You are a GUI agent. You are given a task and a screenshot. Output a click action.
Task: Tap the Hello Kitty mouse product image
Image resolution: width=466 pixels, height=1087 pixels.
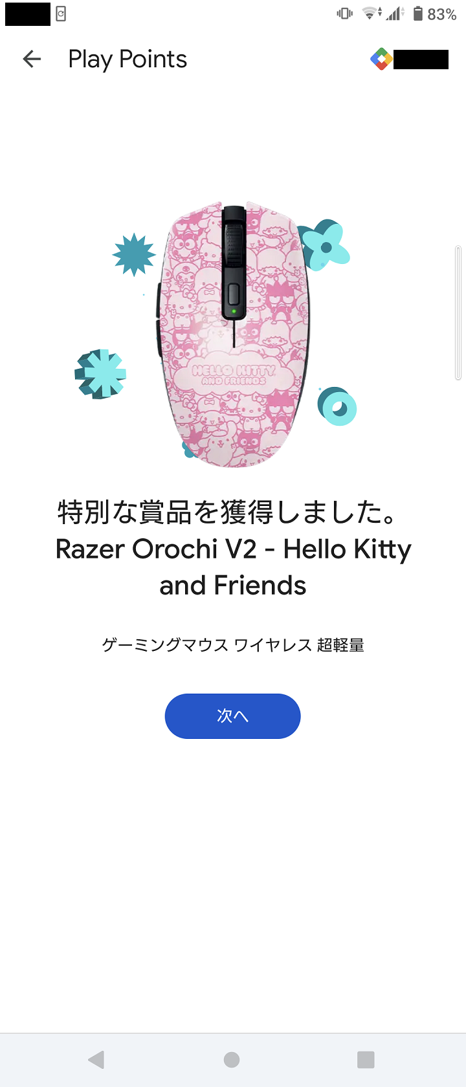tap(232, 335)
